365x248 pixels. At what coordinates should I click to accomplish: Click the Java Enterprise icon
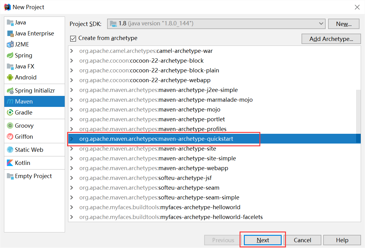pyautogui.click(x=10, y=34)
